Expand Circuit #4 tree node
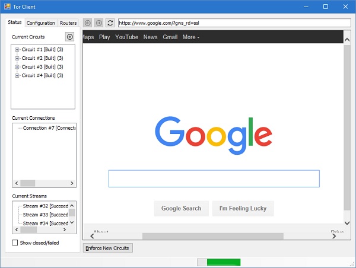Image resolution: width=356 pixels, height=268 pixels. [17, 75]
